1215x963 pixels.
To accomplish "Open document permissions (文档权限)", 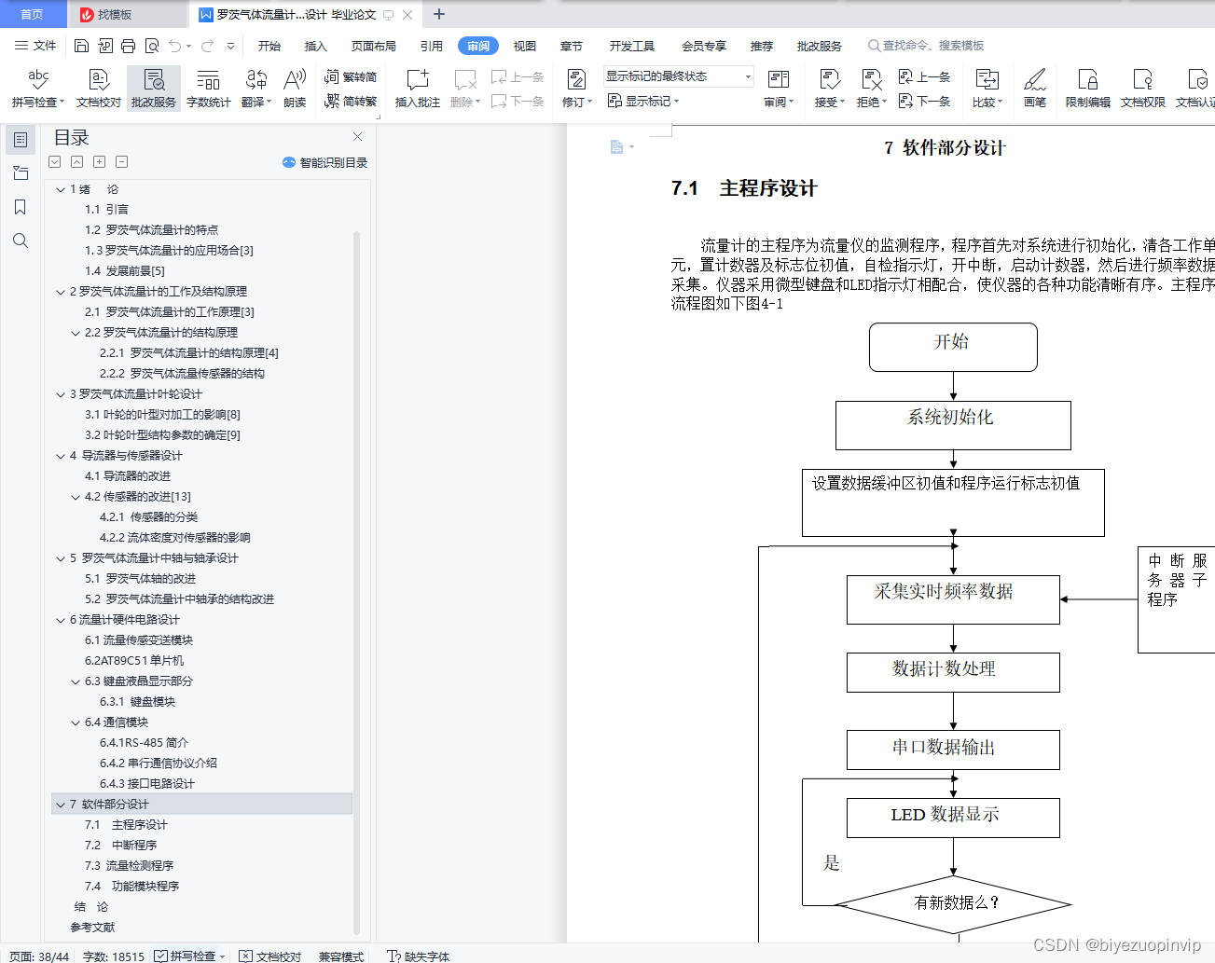I will pyautogui.click(x=1143, y=89).
